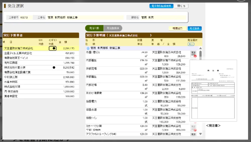The height and width of the screenshot is (142, 251).
Task: Click 仮設電力 detail item
Action: pos(91,101)
